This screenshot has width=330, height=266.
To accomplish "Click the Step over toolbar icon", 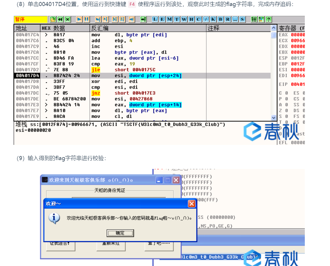I will [105, 19].
